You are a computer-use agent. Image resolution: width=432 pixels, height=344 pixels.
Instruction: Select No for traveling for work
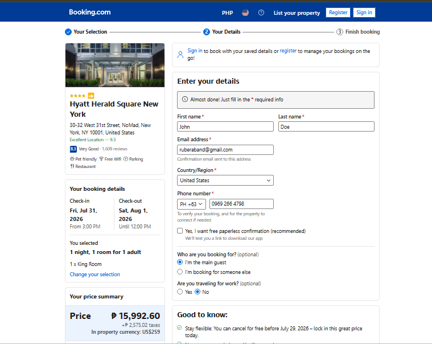[x=198, y=292]
